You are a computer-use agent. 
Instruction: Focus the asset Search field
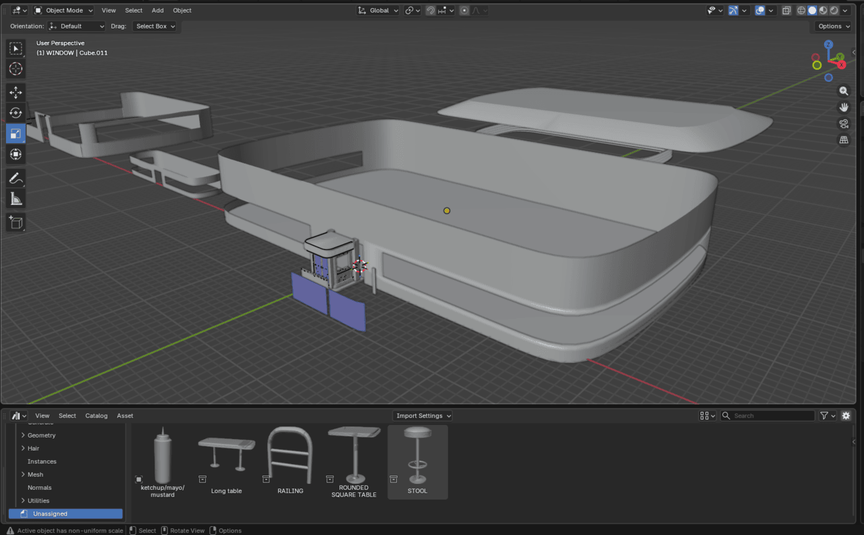767,415
